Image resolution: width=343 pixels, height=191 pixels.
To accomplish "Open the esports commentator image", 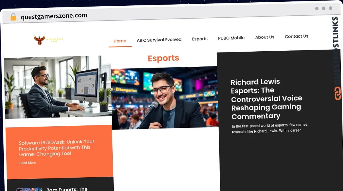I will tap(164, 98).
